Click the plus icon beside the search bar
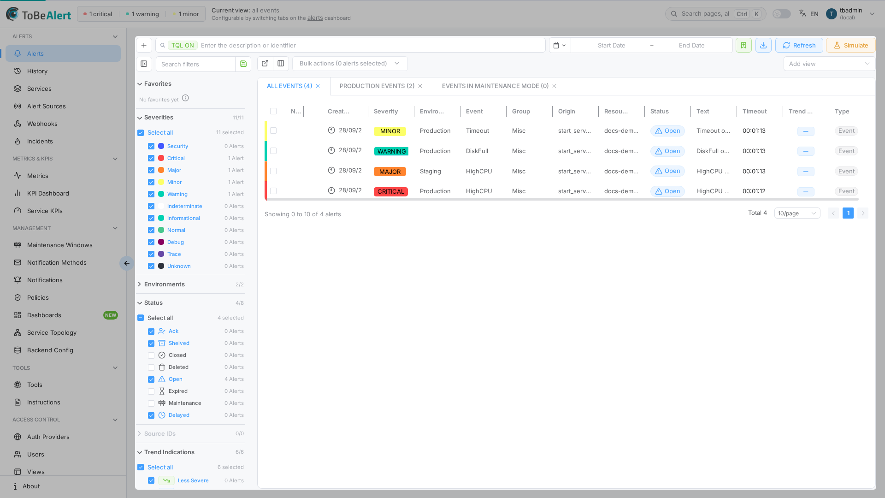This screenshot has height=498, width=885. (x=144, y=45)
